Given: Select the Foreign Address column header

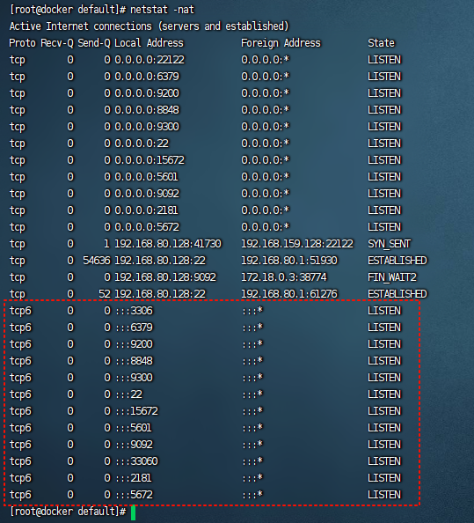Looking at the screenshot, I should point(281,43).
